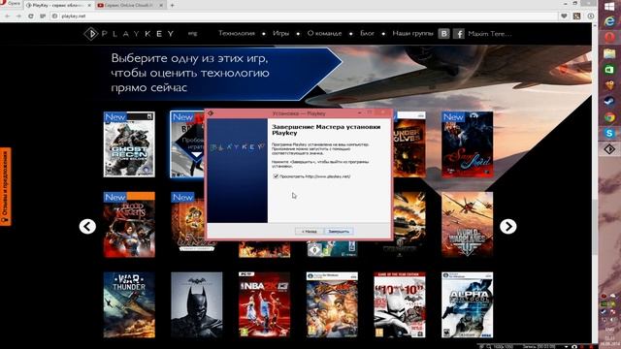
Task: Click the browser forward arrow
Action: pos(18,16)
